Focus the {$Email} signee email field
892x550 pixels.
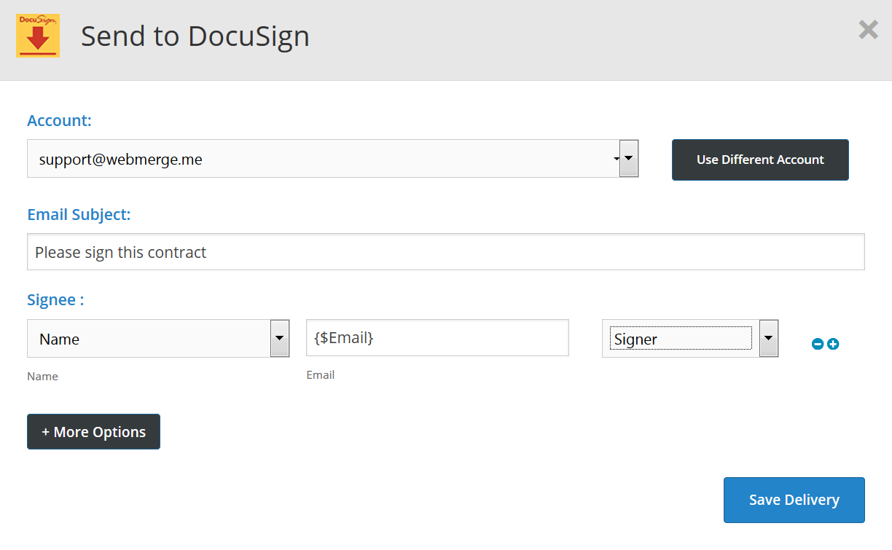pyautogui.click(x=437, y=338)
